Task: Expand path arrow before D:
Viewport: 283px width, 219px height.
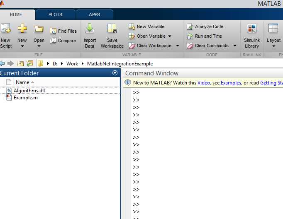Action: (48, 64)
